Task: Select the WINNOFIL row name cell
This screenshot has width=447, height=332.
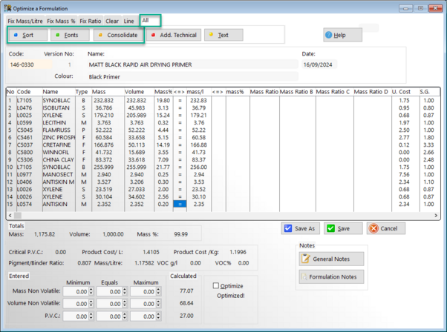Action: [x=59, y=152]
